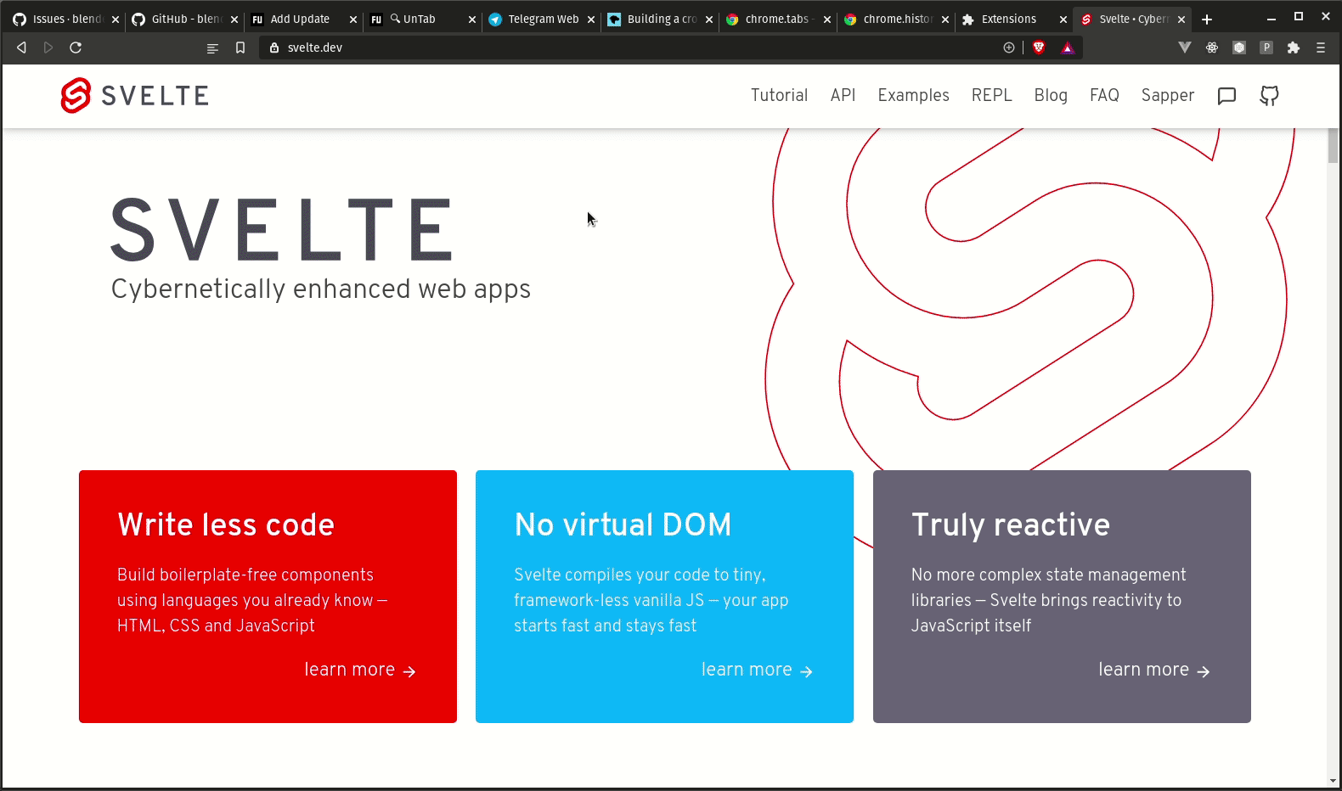Open the browser hamburger menu
Image resolution: width=1342 pixels, height=791 pixels.
(1321, 48)
